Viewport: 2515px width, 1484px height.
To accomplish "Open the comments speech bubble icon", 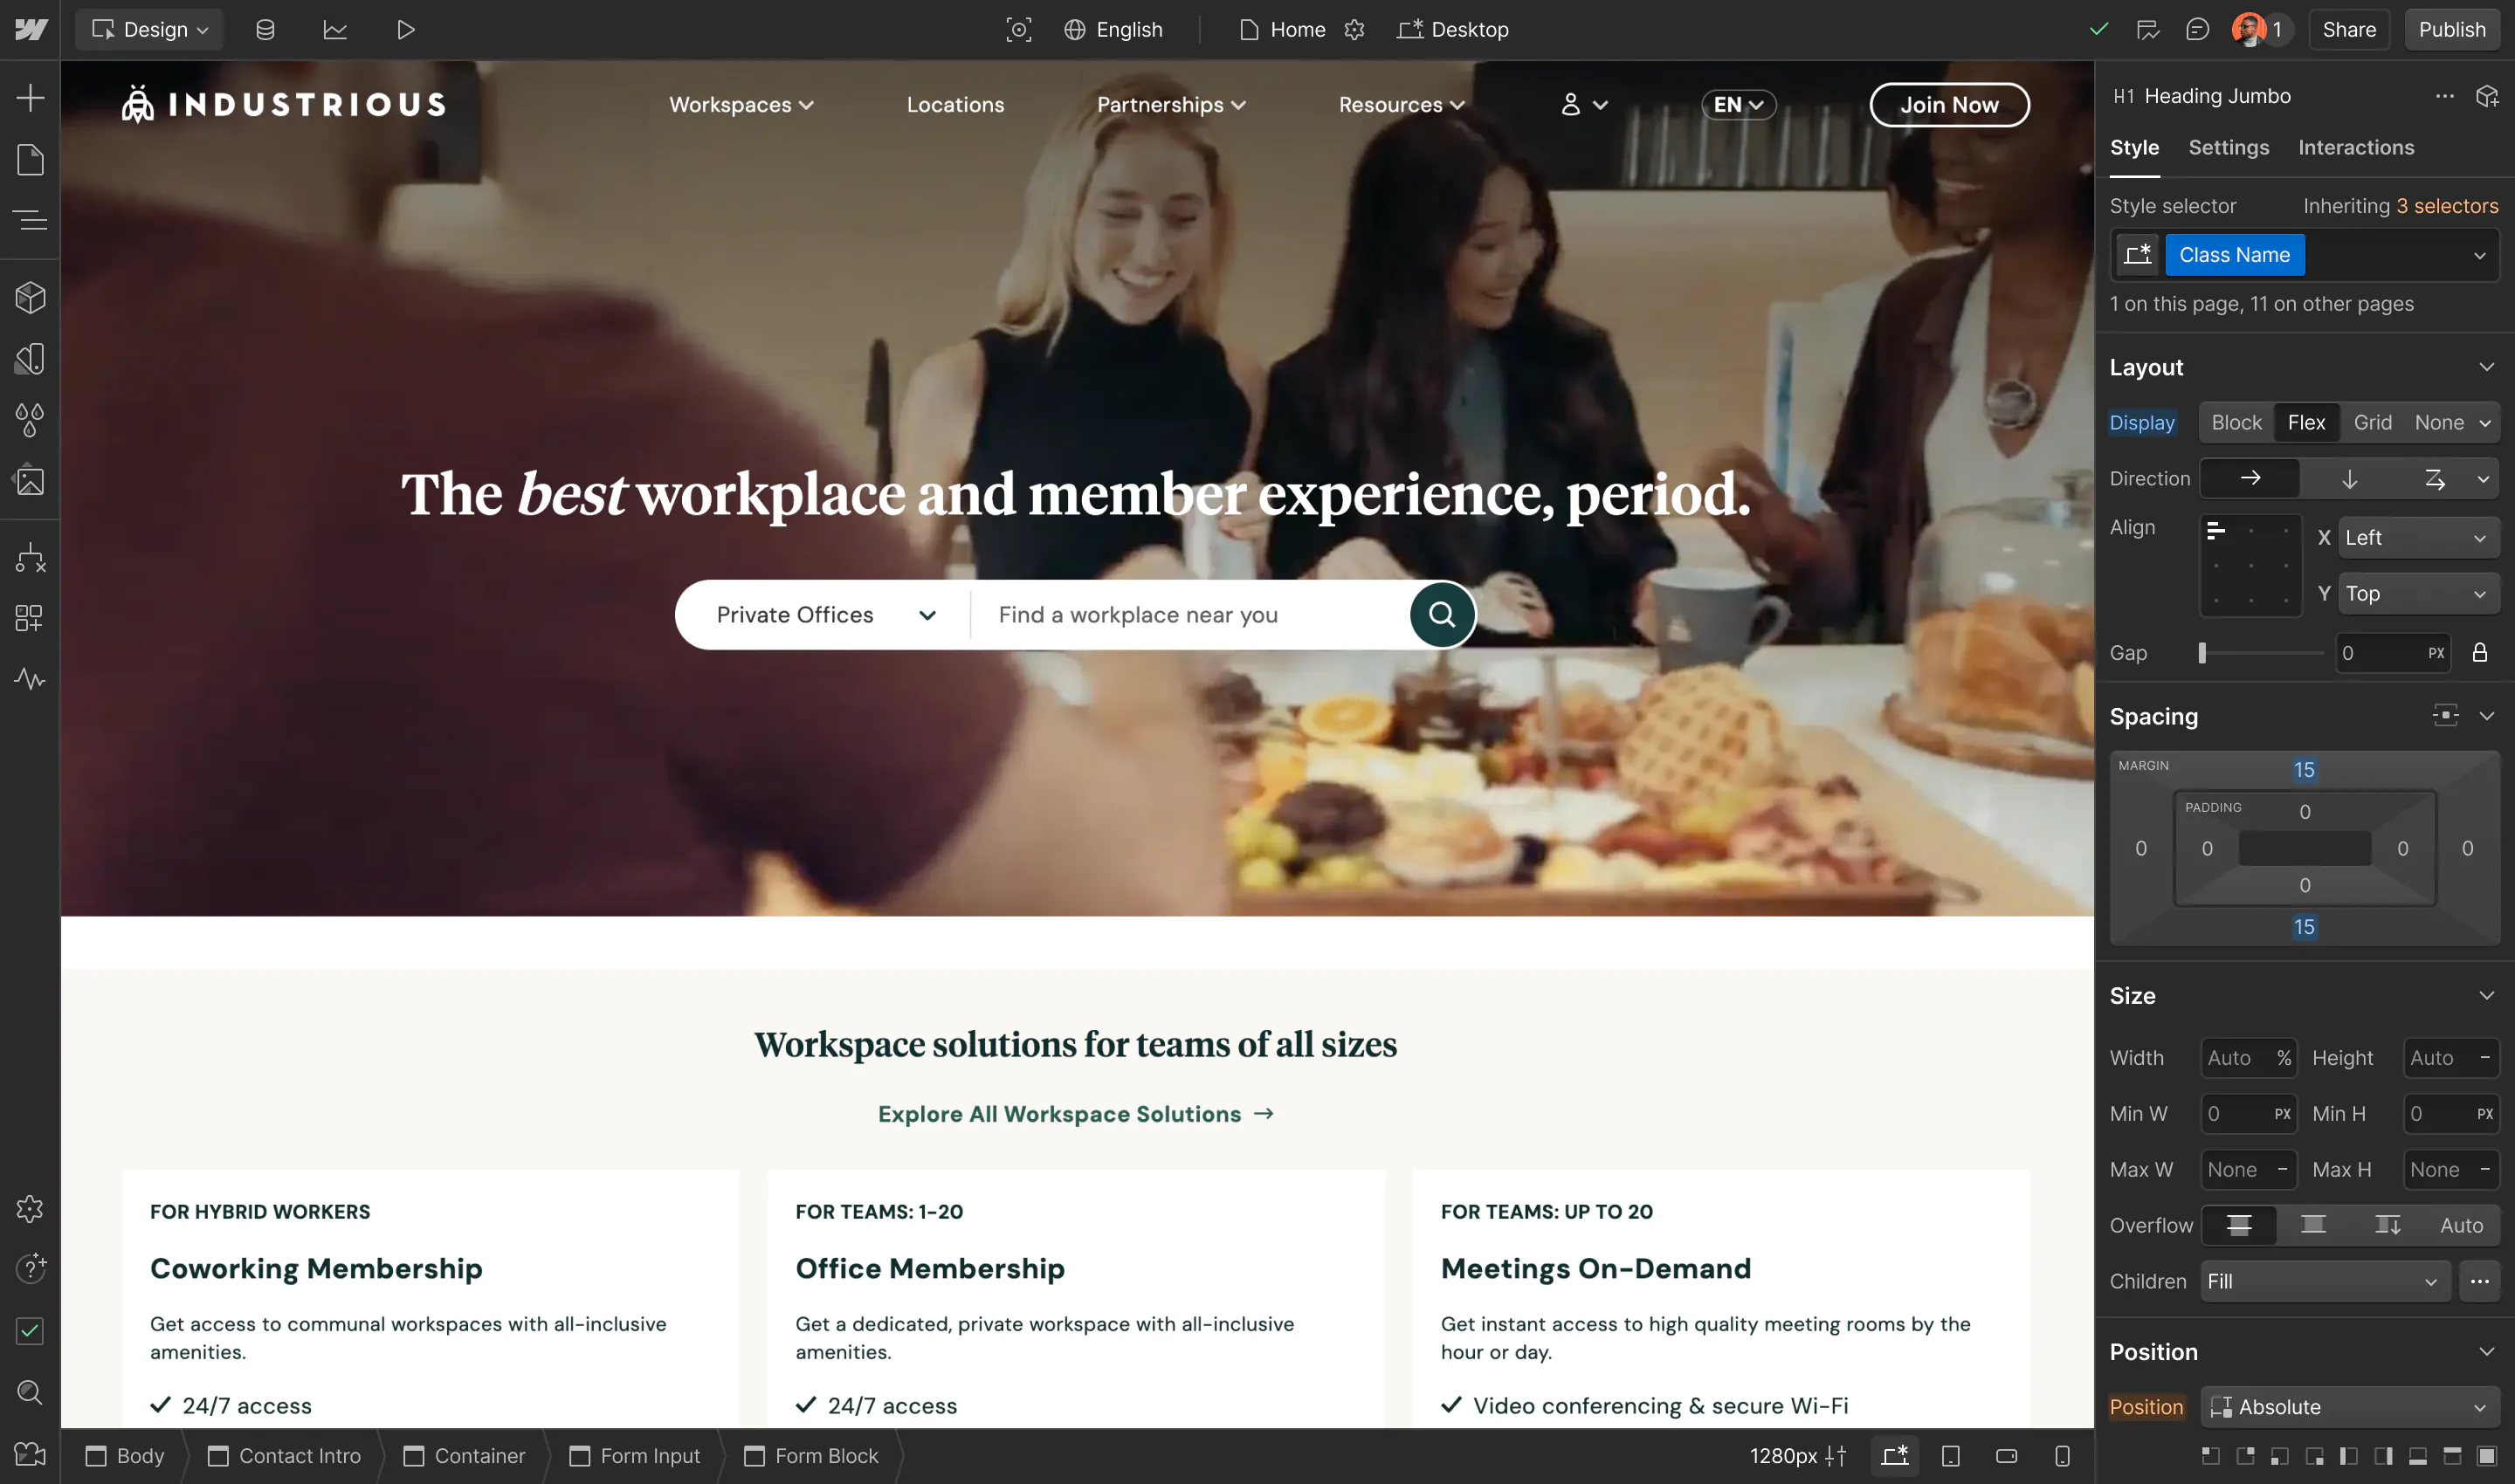I will (x=2197, y=30).
